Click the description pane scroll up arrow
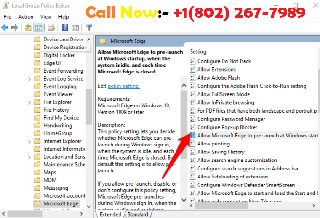Viewport: 320px width, 218px height. [184, 85]
